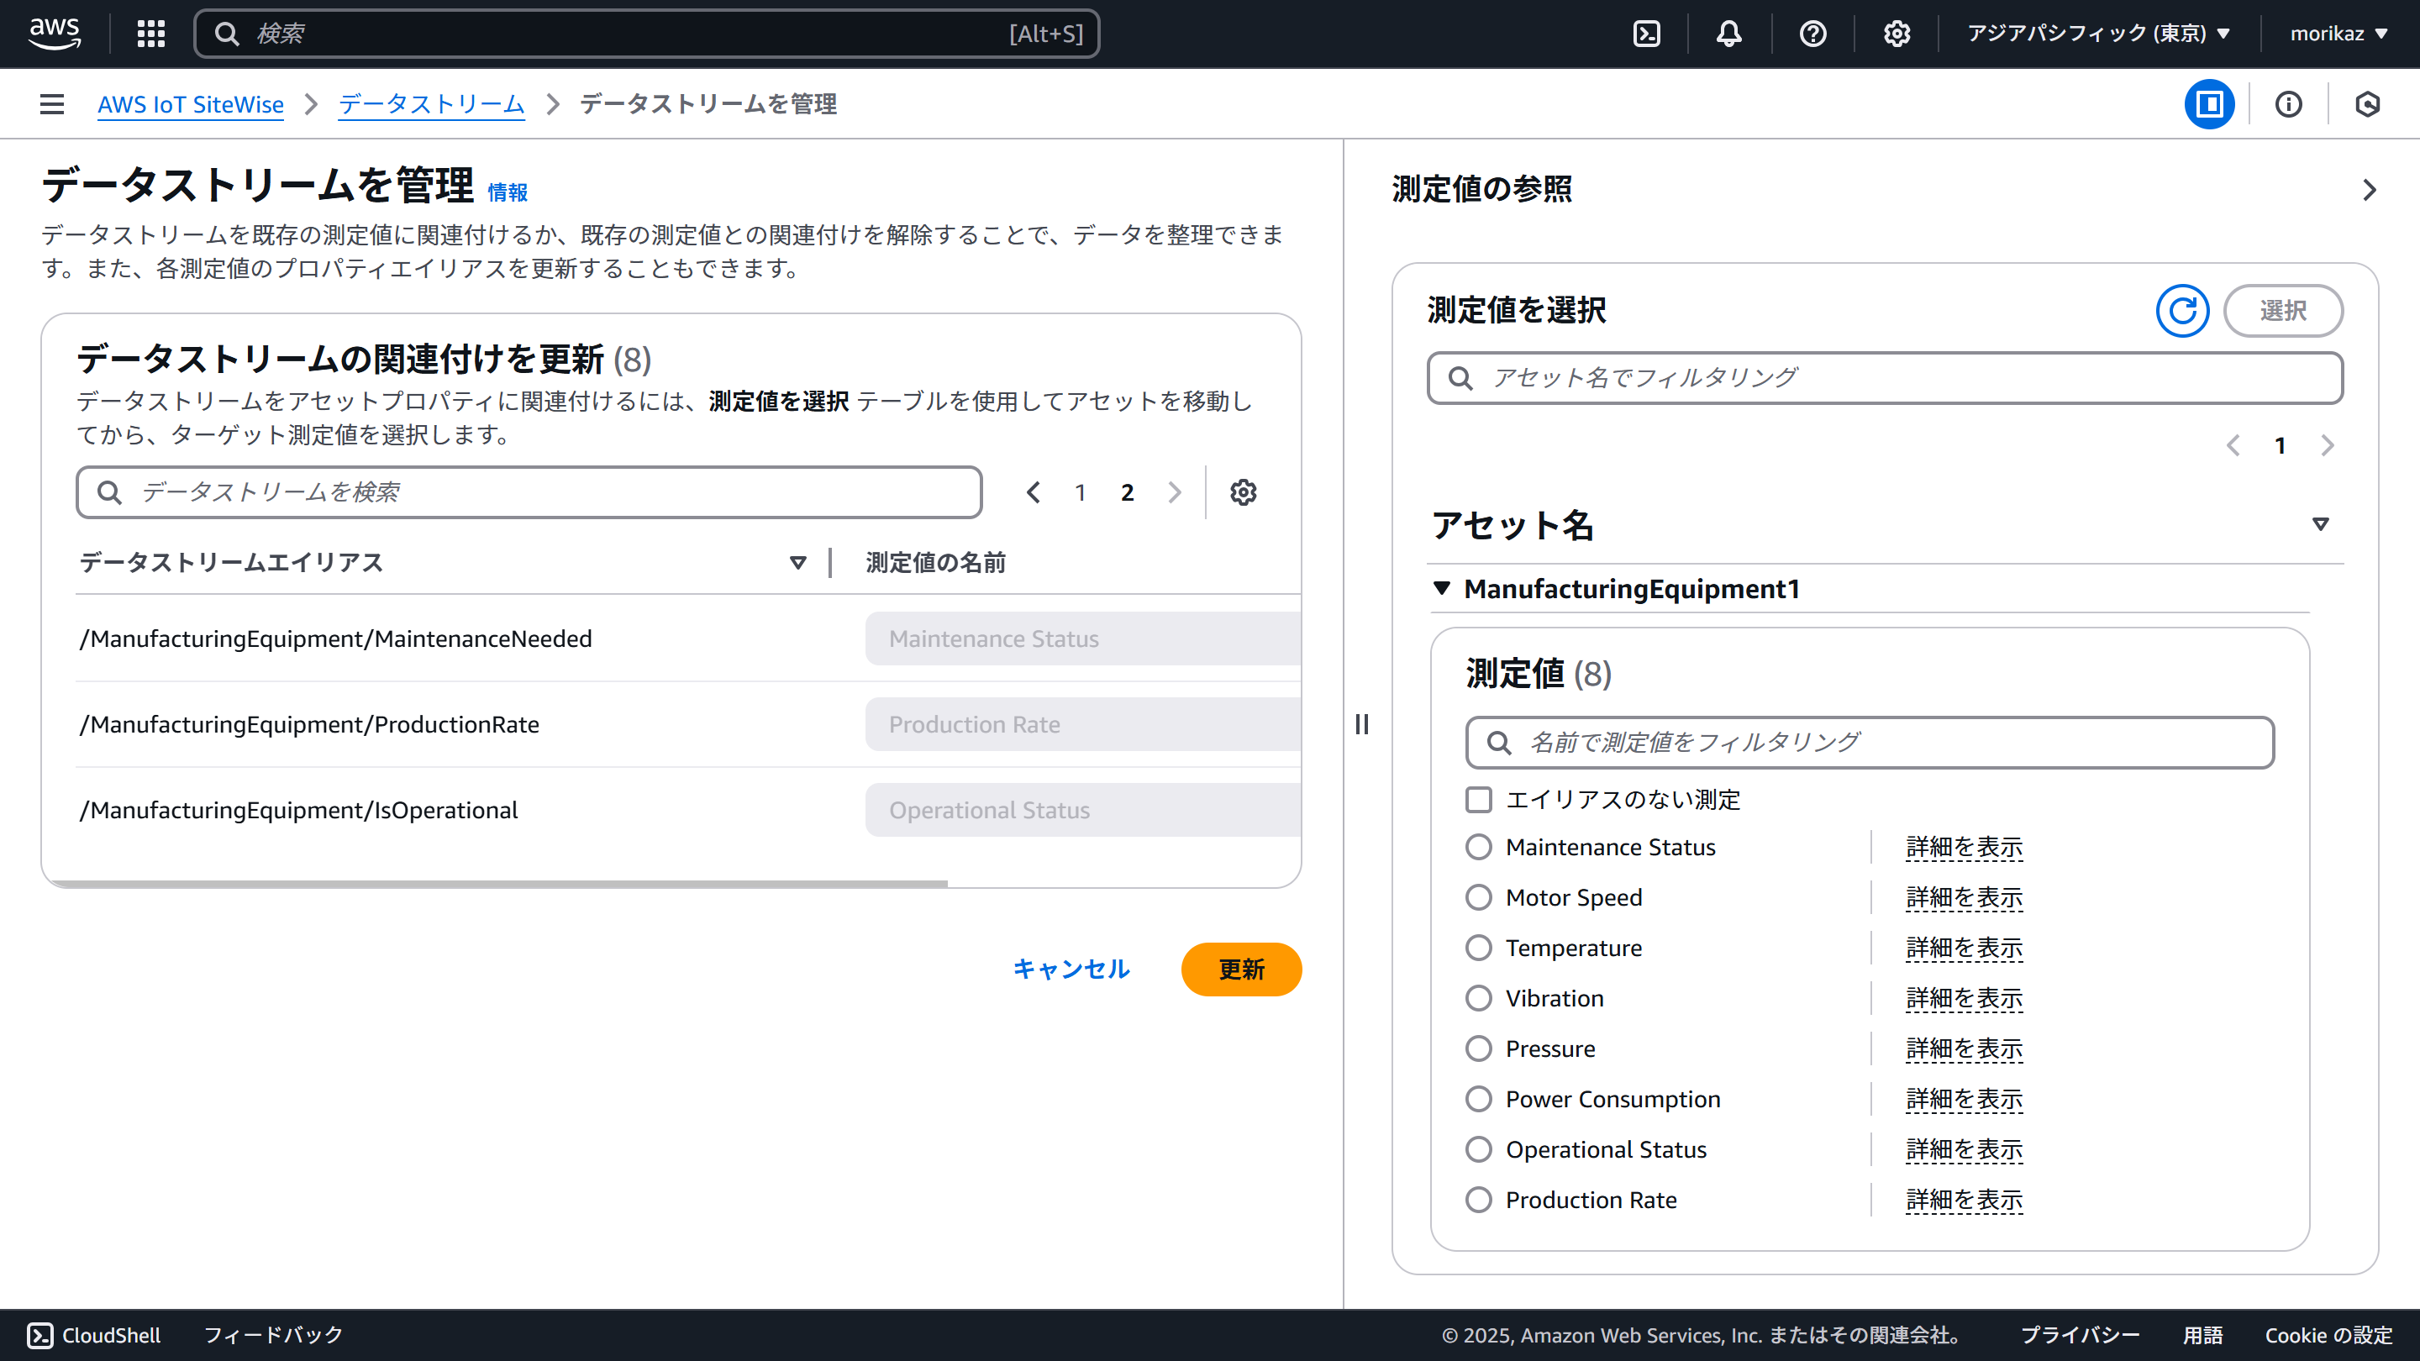Open the info panel icon
This screenshot has height=1361, width=2420.
[2288, 104]
